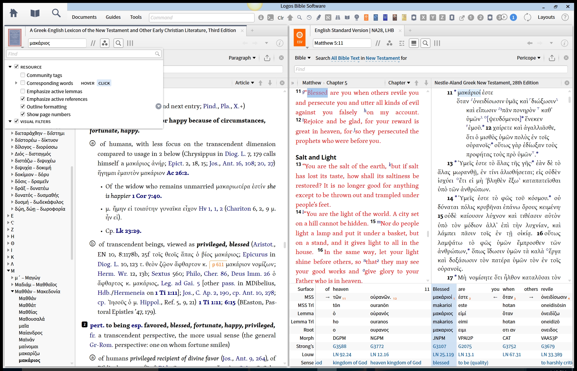Viewport: 577px width, 371px height.
Task: Uncheck Show page numbers
Action: coord(23,114)
